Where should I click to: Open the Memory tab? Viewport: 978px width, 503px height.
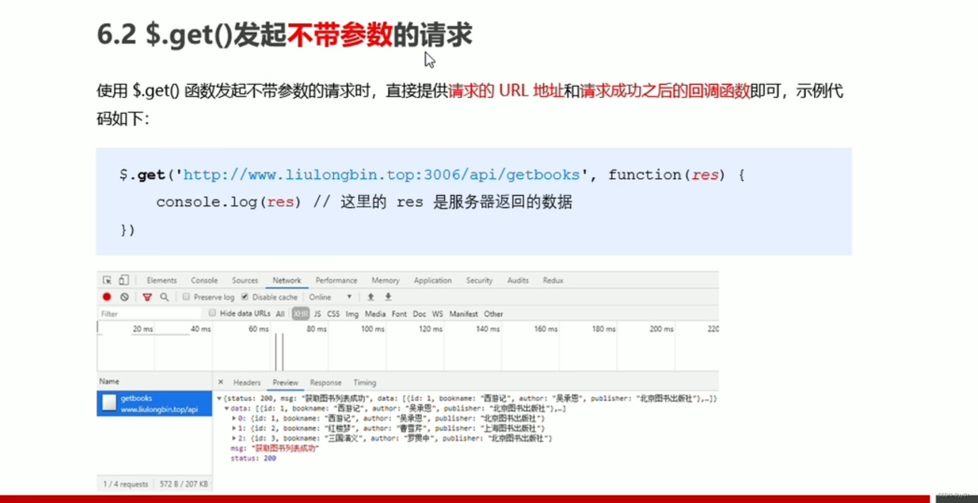tap(386, 280)
